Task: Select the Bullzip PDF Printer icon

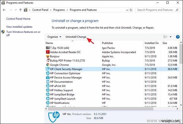Action: coord(48,61)
